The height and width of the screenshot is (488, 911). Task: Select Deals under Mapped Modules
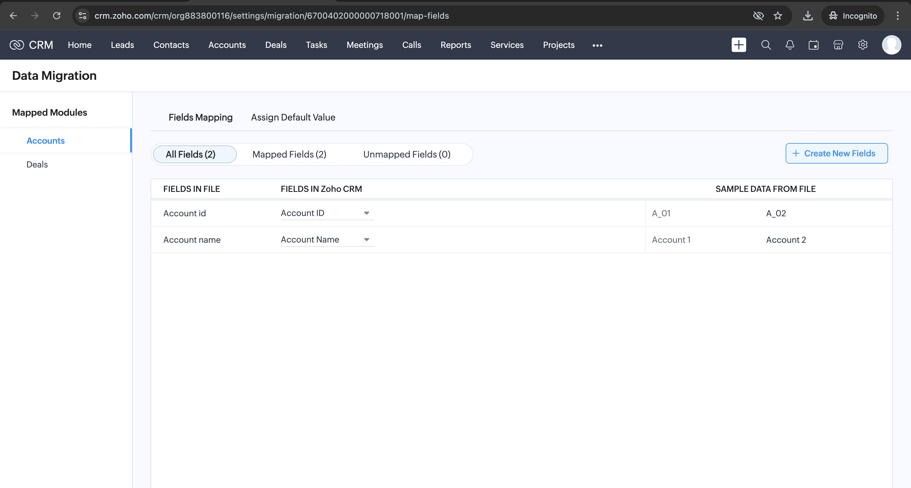tap(37, 164)
